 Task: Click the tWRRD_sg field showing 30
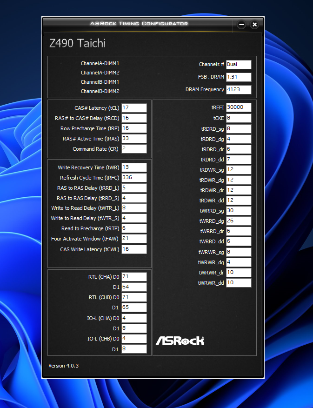(239, 210)
